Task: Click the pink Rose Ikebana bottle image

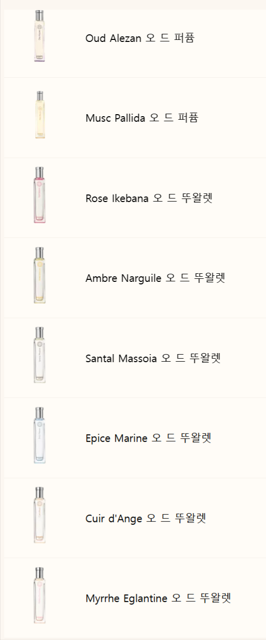Action: point(40,195)
